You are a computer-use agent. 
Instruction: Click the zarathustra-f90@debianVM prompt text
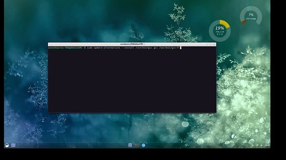[x=66, y=48]
